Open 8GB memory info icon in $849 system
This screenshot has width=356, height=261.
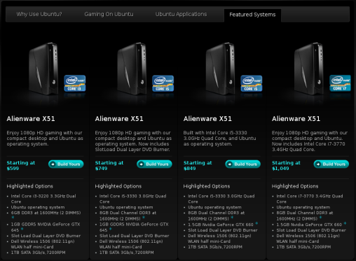click(x=232, y=218)
